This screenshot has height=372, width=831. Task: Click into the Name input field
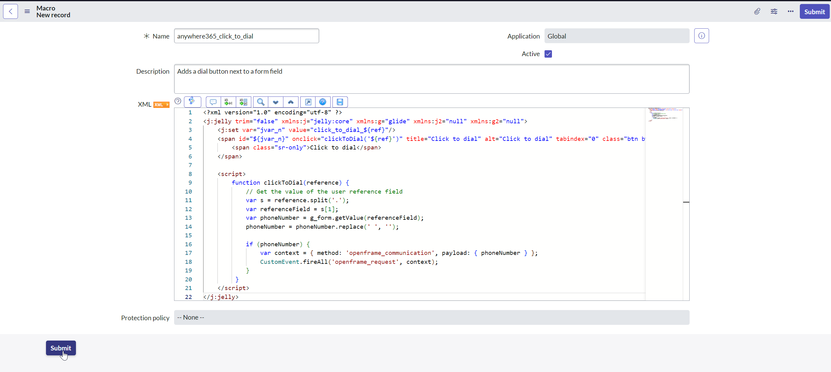coord(246,36)
